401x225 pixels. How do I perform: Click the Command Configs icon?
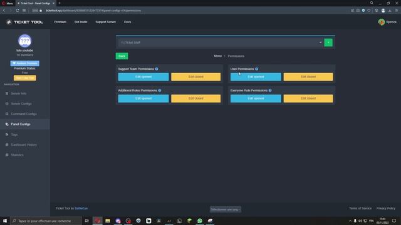tap(7, 114)
